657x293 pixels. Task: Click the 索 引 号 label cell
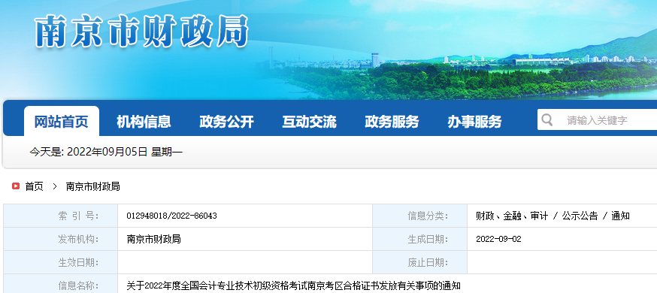pos(61,216)
